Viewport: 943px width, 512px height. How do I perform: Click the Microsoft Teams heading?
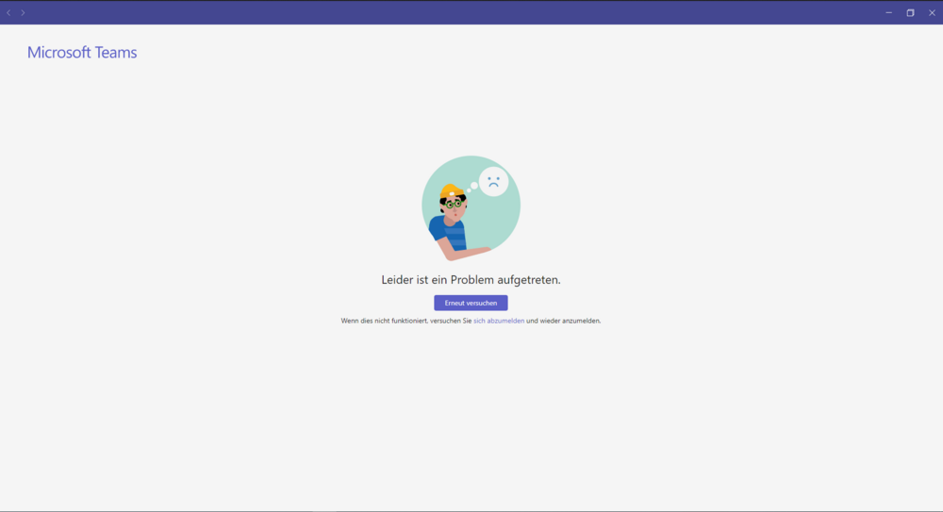click(x=82, y=53)
